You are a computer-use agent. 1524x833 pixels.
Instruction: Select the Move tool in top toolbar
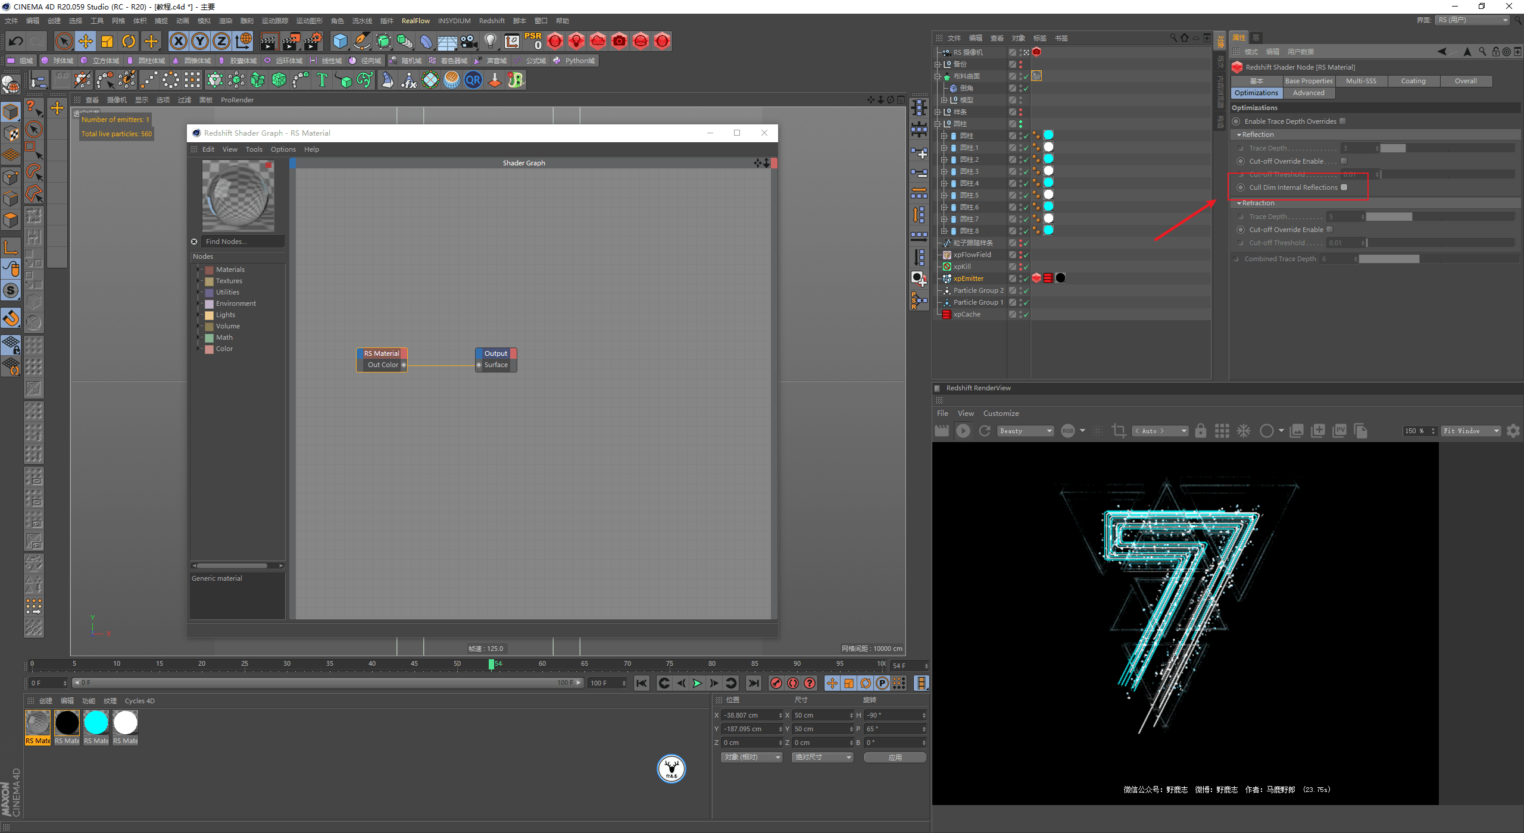[x=86, y=41]
